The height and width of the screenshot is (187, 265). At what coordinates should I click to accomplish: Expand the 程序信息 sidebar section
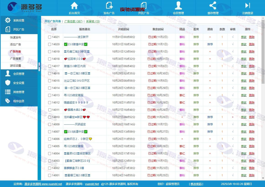click(19, 101)
